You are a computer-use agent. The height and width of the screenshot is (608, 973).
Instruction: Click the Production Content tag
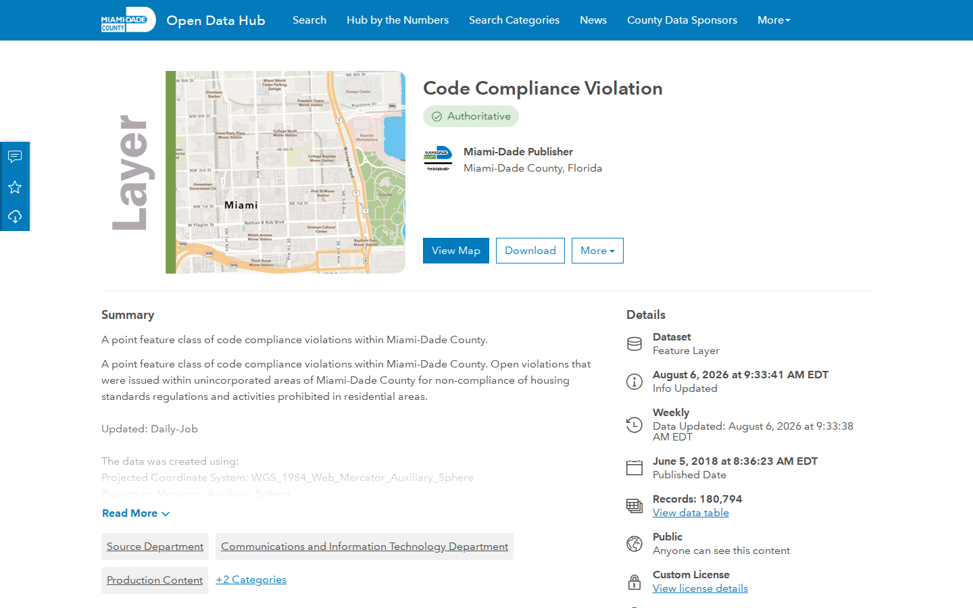pyautogui.click(x=155, y=580)
